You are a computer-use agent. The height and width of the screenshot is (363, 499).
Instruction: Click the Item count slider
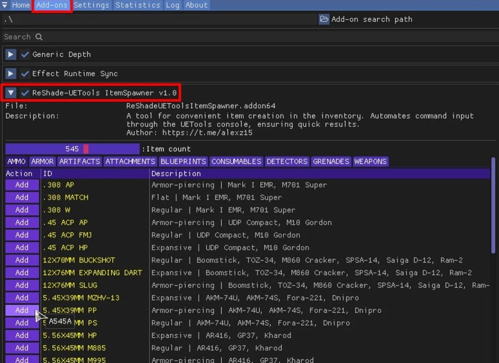pyautogui.click(x=72, y=149)
